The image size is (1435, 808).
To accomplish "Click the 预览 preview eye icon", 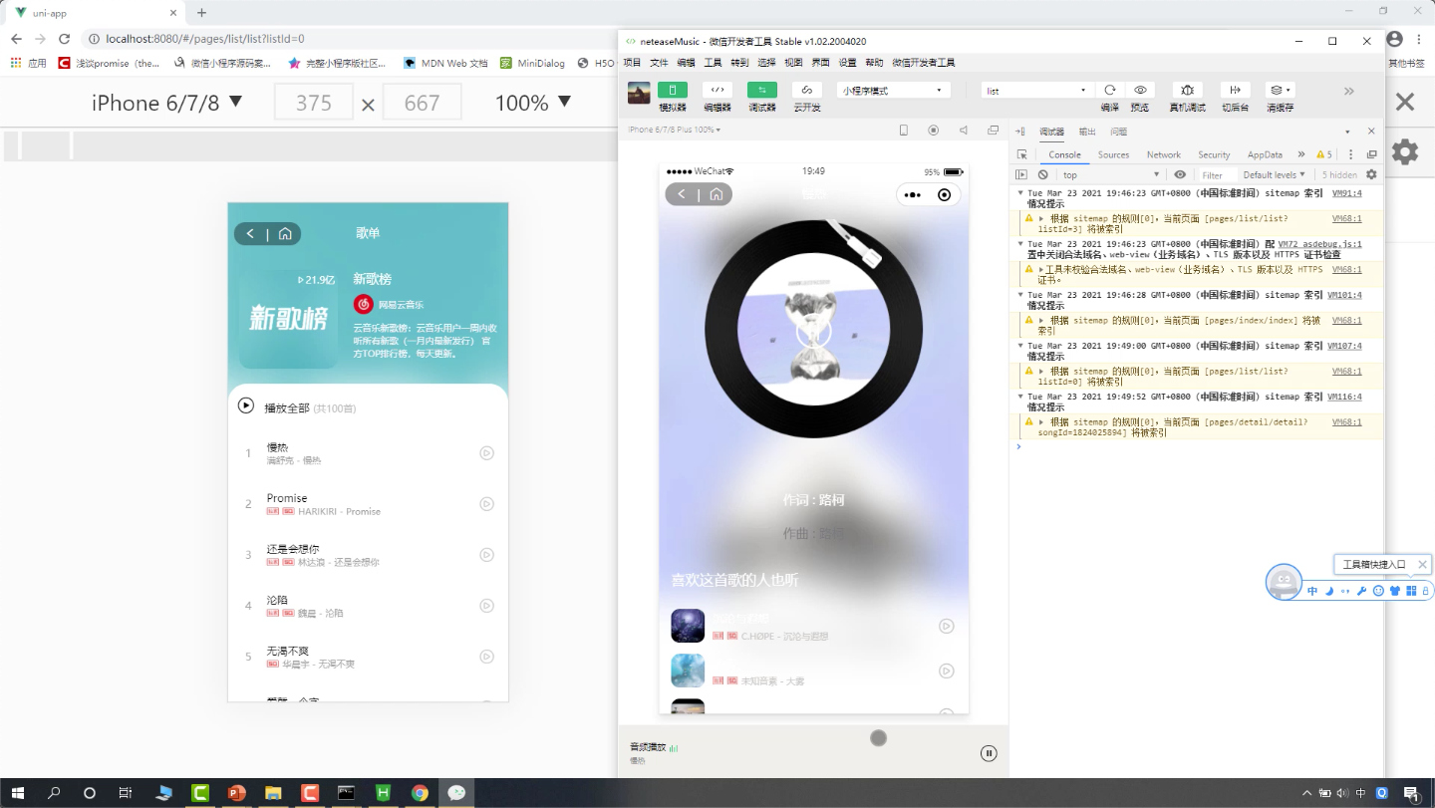I will pos(1140,90).
